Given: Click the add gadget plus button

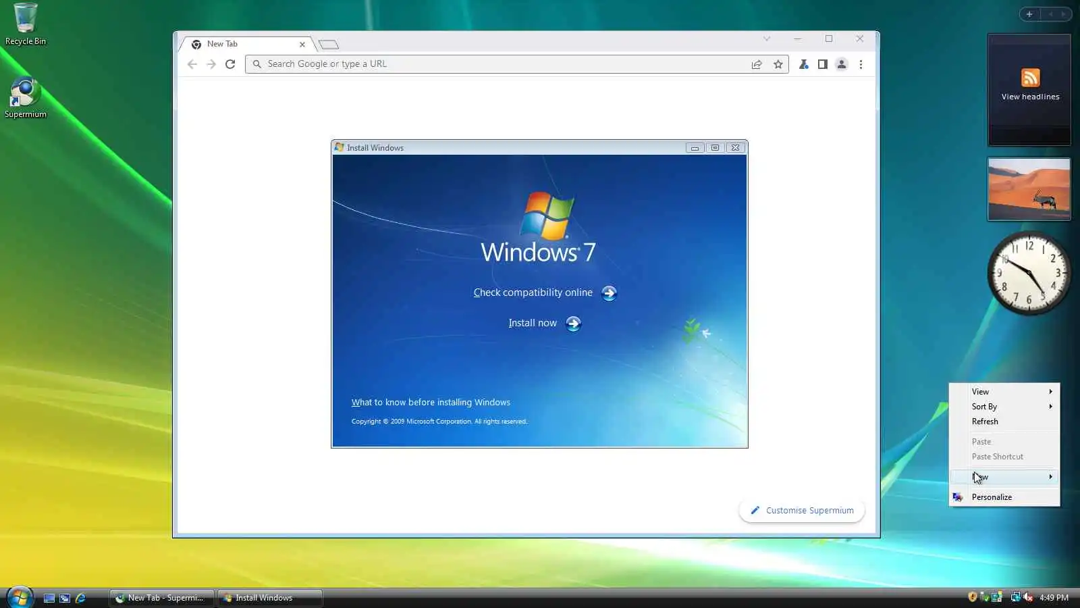Looking at the screenshot, I should (x=1029, y=14).
